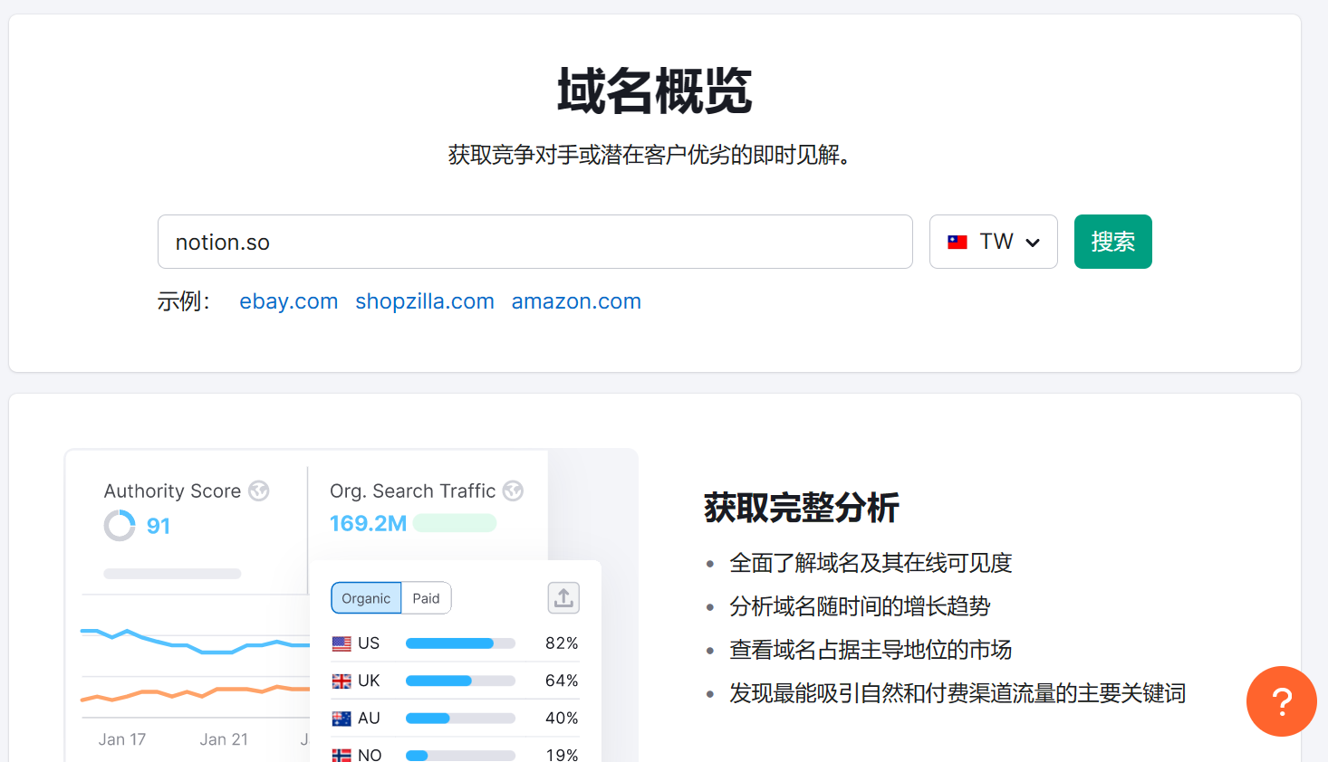Click the Taiwan flag icon in country selector
The height and width of the screenshot is (762, 1328).
[957, 242]
